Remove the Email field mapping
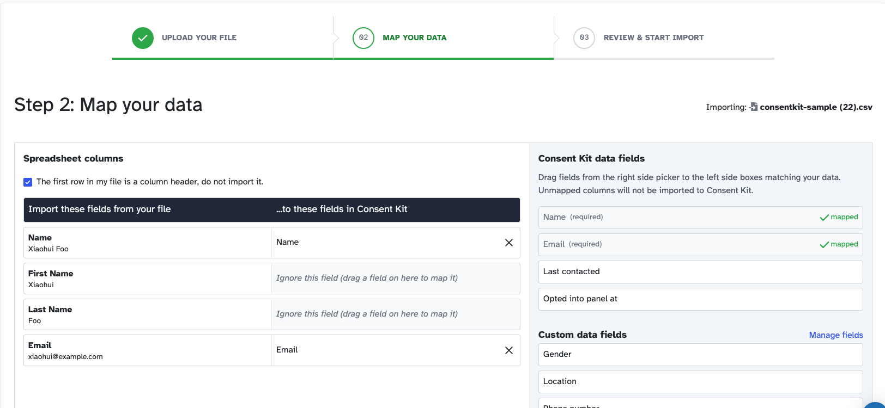The image size is (885, 408). (509, 350)
